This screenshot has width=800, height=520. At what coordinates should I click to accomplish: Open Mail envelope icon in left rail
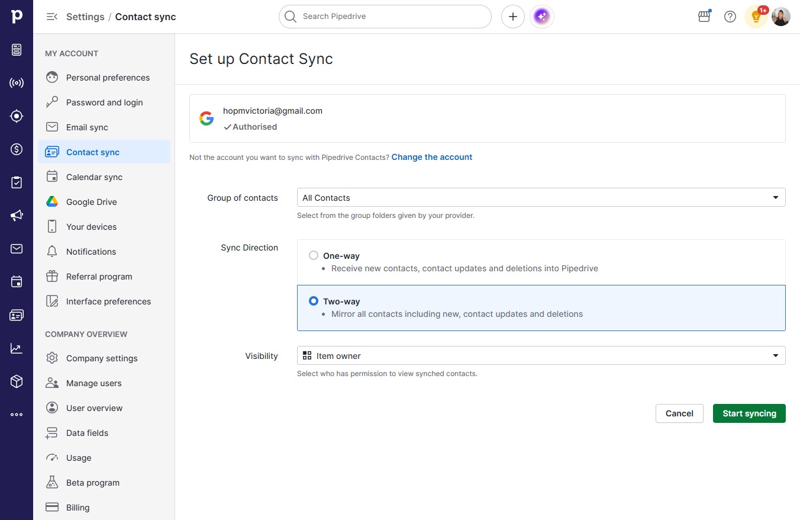(17, 249)
